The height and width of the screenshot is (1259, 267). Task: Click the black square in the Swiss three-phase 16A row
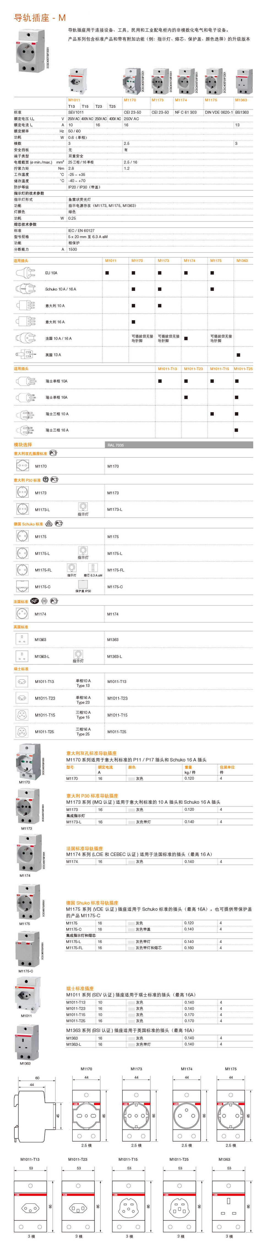(x=237, y=430)
